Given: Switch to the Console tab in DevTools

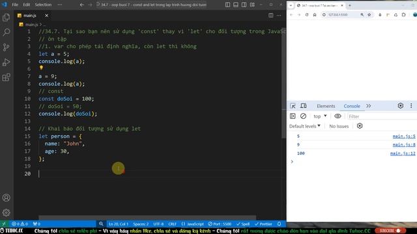Looking at the screenshot, I should pos(352,106).
